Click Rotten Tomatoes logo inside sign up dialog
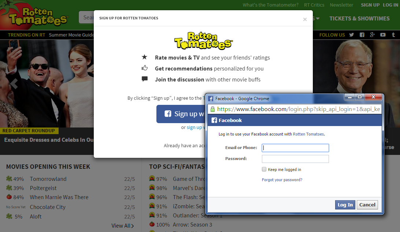This screenshot has width=400, height=232. pyautogui.click(x=203, y=41)
